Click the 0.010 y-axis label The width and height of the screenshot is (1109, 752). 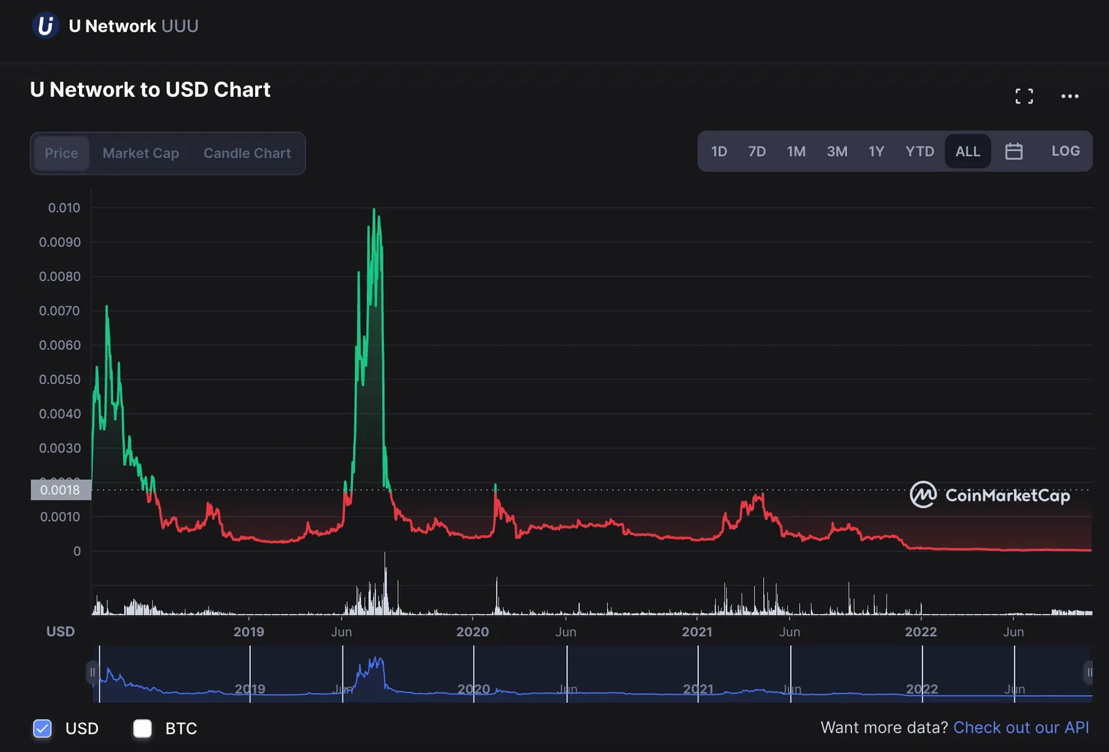click(x=64, y=208)
